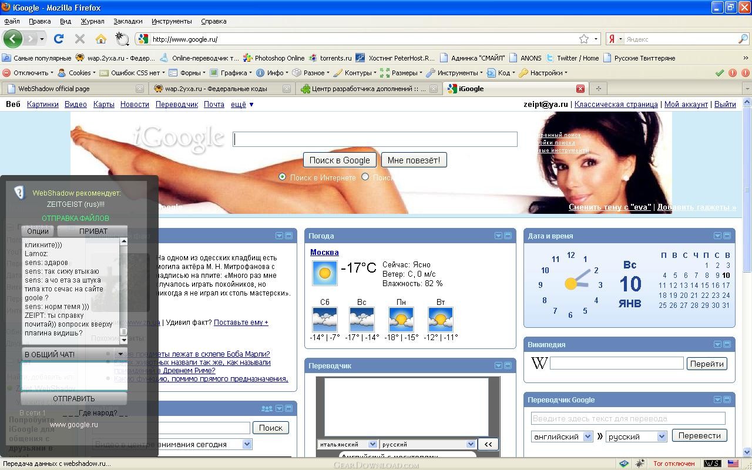Focus the Google main search field
This screenshot has height=470, width=752.
coord(375,139)
